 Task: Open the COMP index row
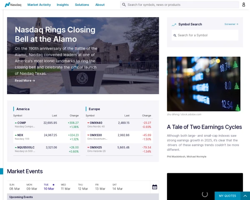click(x=47, y=125)
